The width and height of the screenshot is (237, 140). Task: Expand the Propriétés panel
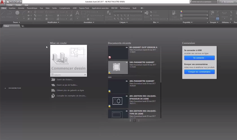coord(188,22)
